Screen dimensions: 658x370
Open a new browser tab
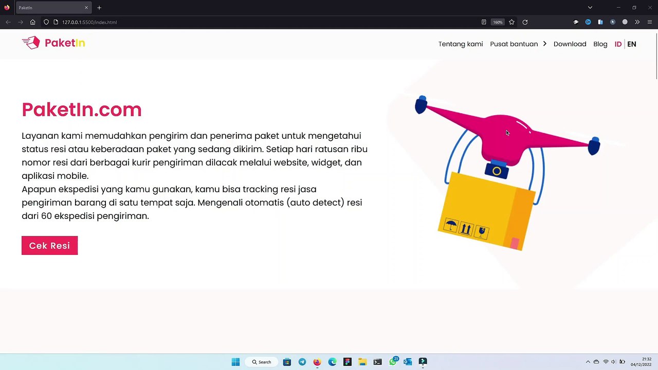(99, 8)
